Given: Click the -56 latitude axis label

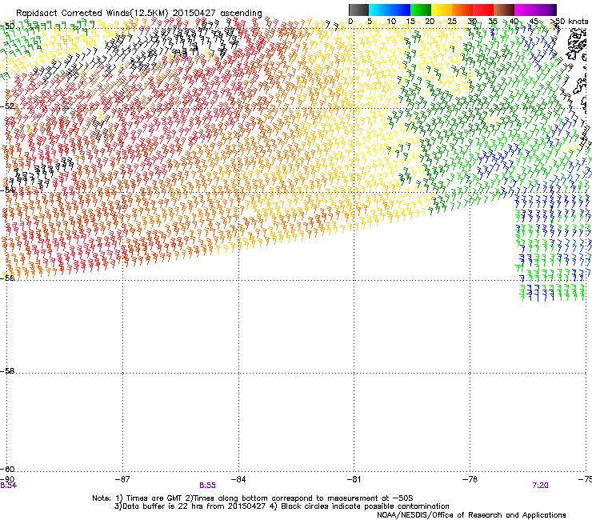Looking at the screenshot, I should tap(7, 278).
